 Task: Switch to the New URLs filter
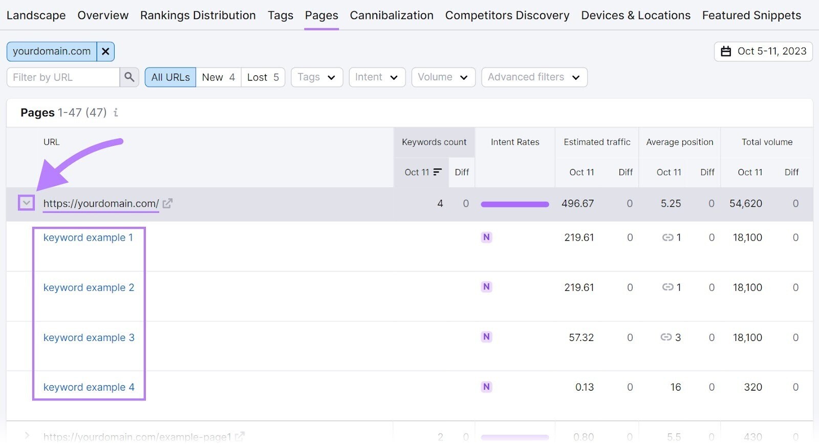pyautogui.click(x=218, y=77)
